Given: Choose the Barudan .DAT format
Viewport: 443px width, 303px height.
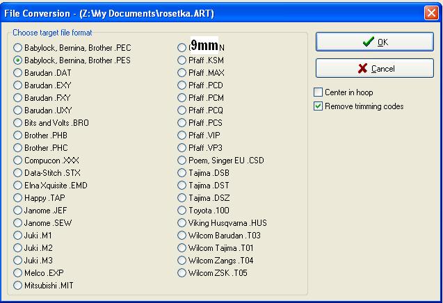Looking at the screenshot, I should [17, 73].
